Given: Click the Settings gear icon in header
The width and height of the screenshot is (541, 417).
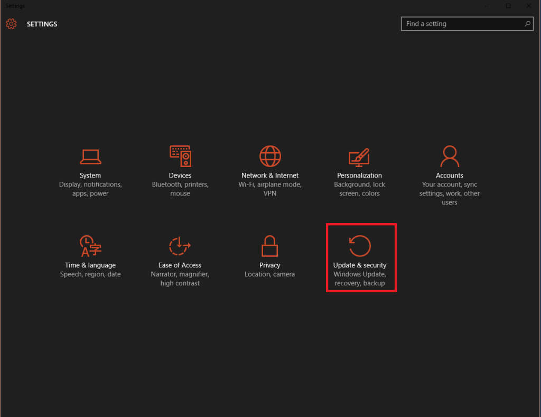Looking at the screenshot, I should [11, 24].
